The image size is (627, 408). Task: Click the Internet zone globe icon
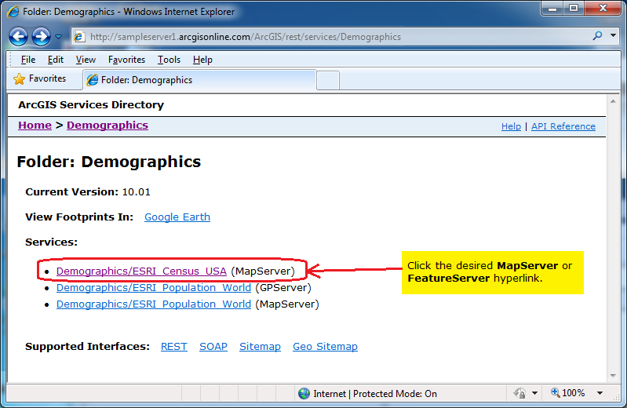[x=304, y=394]
